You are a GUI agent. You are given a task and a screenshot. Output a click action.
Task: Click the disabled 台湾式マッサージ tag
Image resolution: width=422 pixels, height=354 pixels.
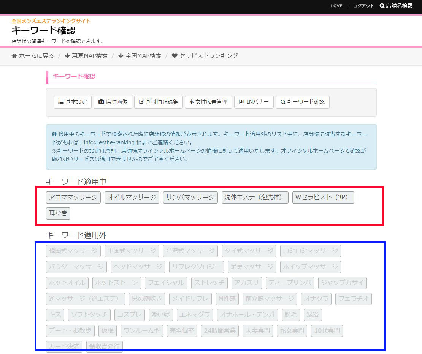190,251
